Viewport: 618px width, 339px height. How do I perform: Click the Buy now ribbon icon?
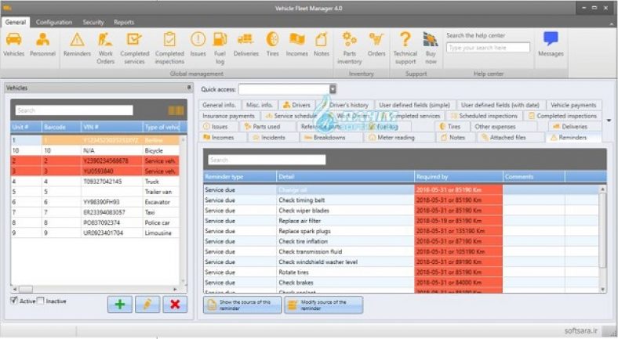(x=431, y=49)
